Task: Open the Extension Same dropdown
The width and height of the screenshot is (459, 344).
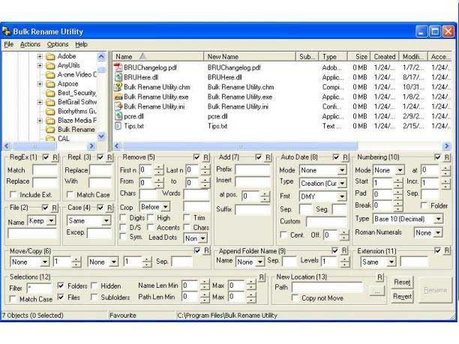Action: click(391, 262)
